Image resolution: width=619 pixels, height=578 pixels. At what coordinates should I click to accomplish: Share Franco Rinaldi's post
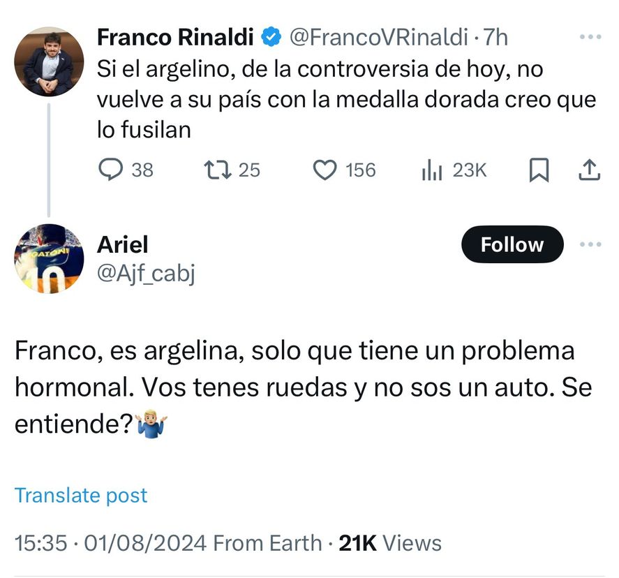point(590,170)
